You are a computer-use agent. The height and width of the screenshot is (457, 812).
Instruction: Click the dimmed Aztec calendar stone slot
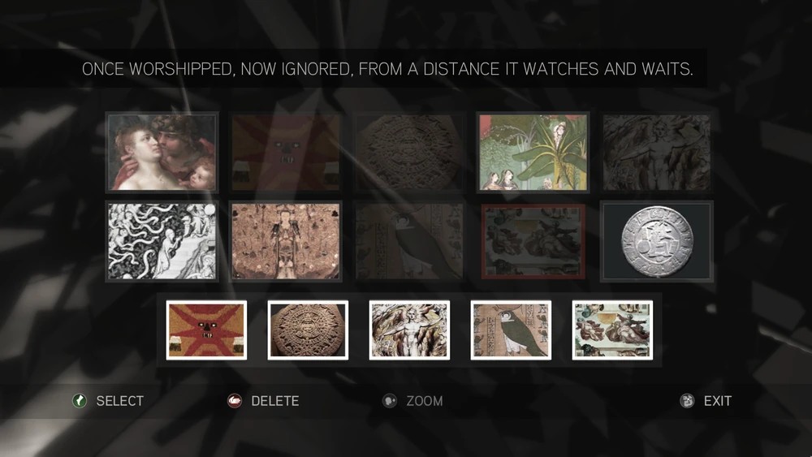(409, 153)
